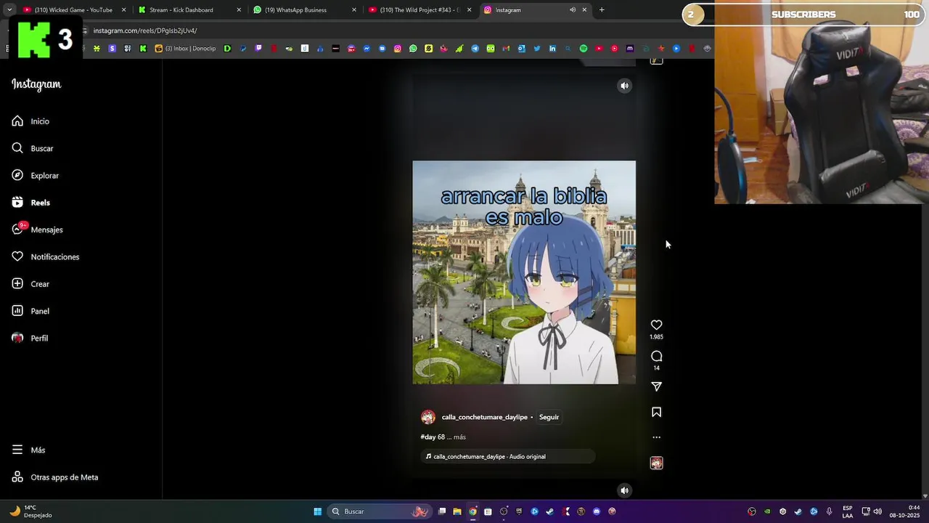Share the reel via paper plane icon
The width and height of the screenshot is (929, 523).
point(656,386)
